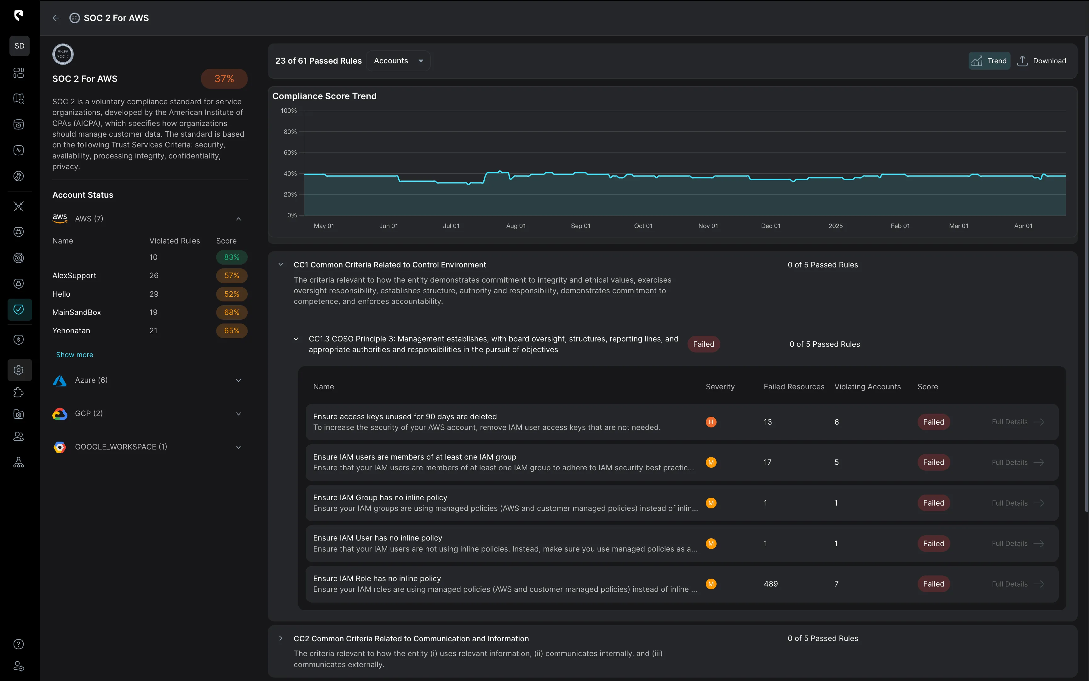The image size is (1089, 681).
Task: Select the AlexSupport account row
Action: [x=150, y=276]
